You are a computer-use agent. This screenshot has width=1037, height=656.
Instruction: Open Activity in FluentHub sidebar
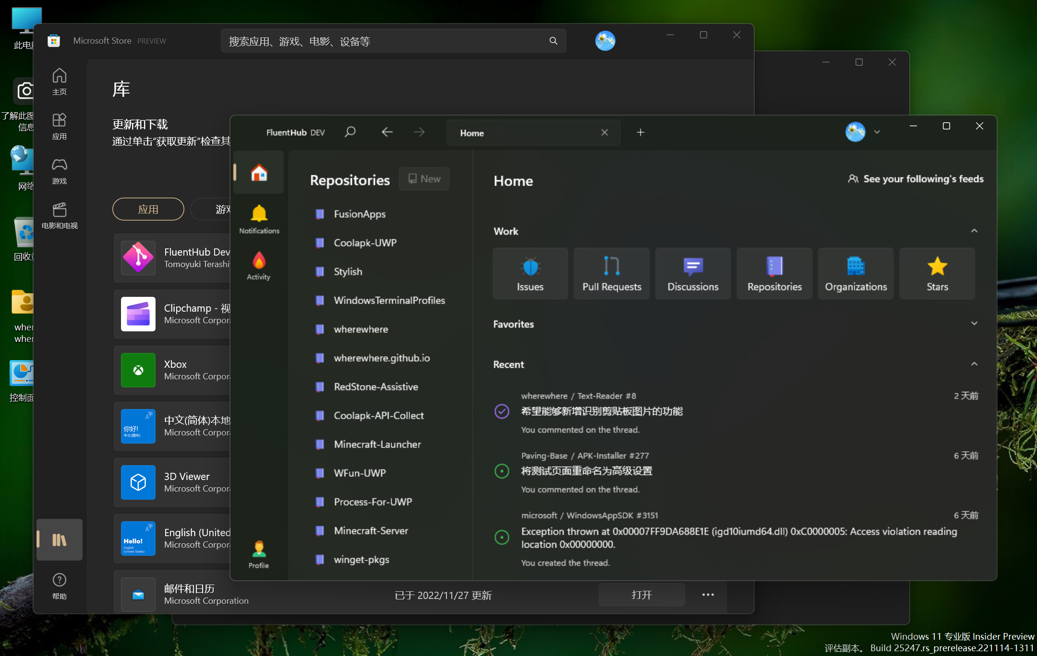(259, 266)
